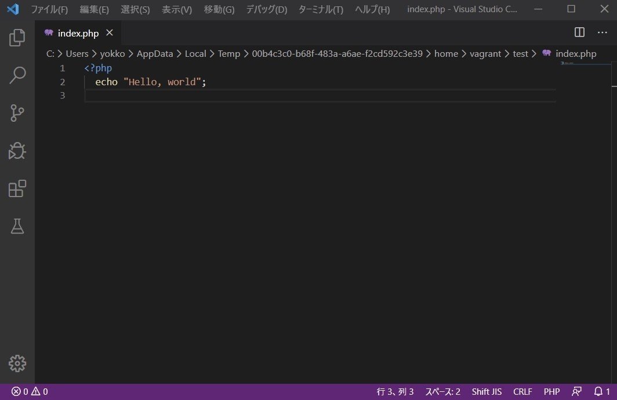Change line endings via CRLF
Image resolution: width=617 pixels, height=400 pixels.
click(x=522, y=391)
